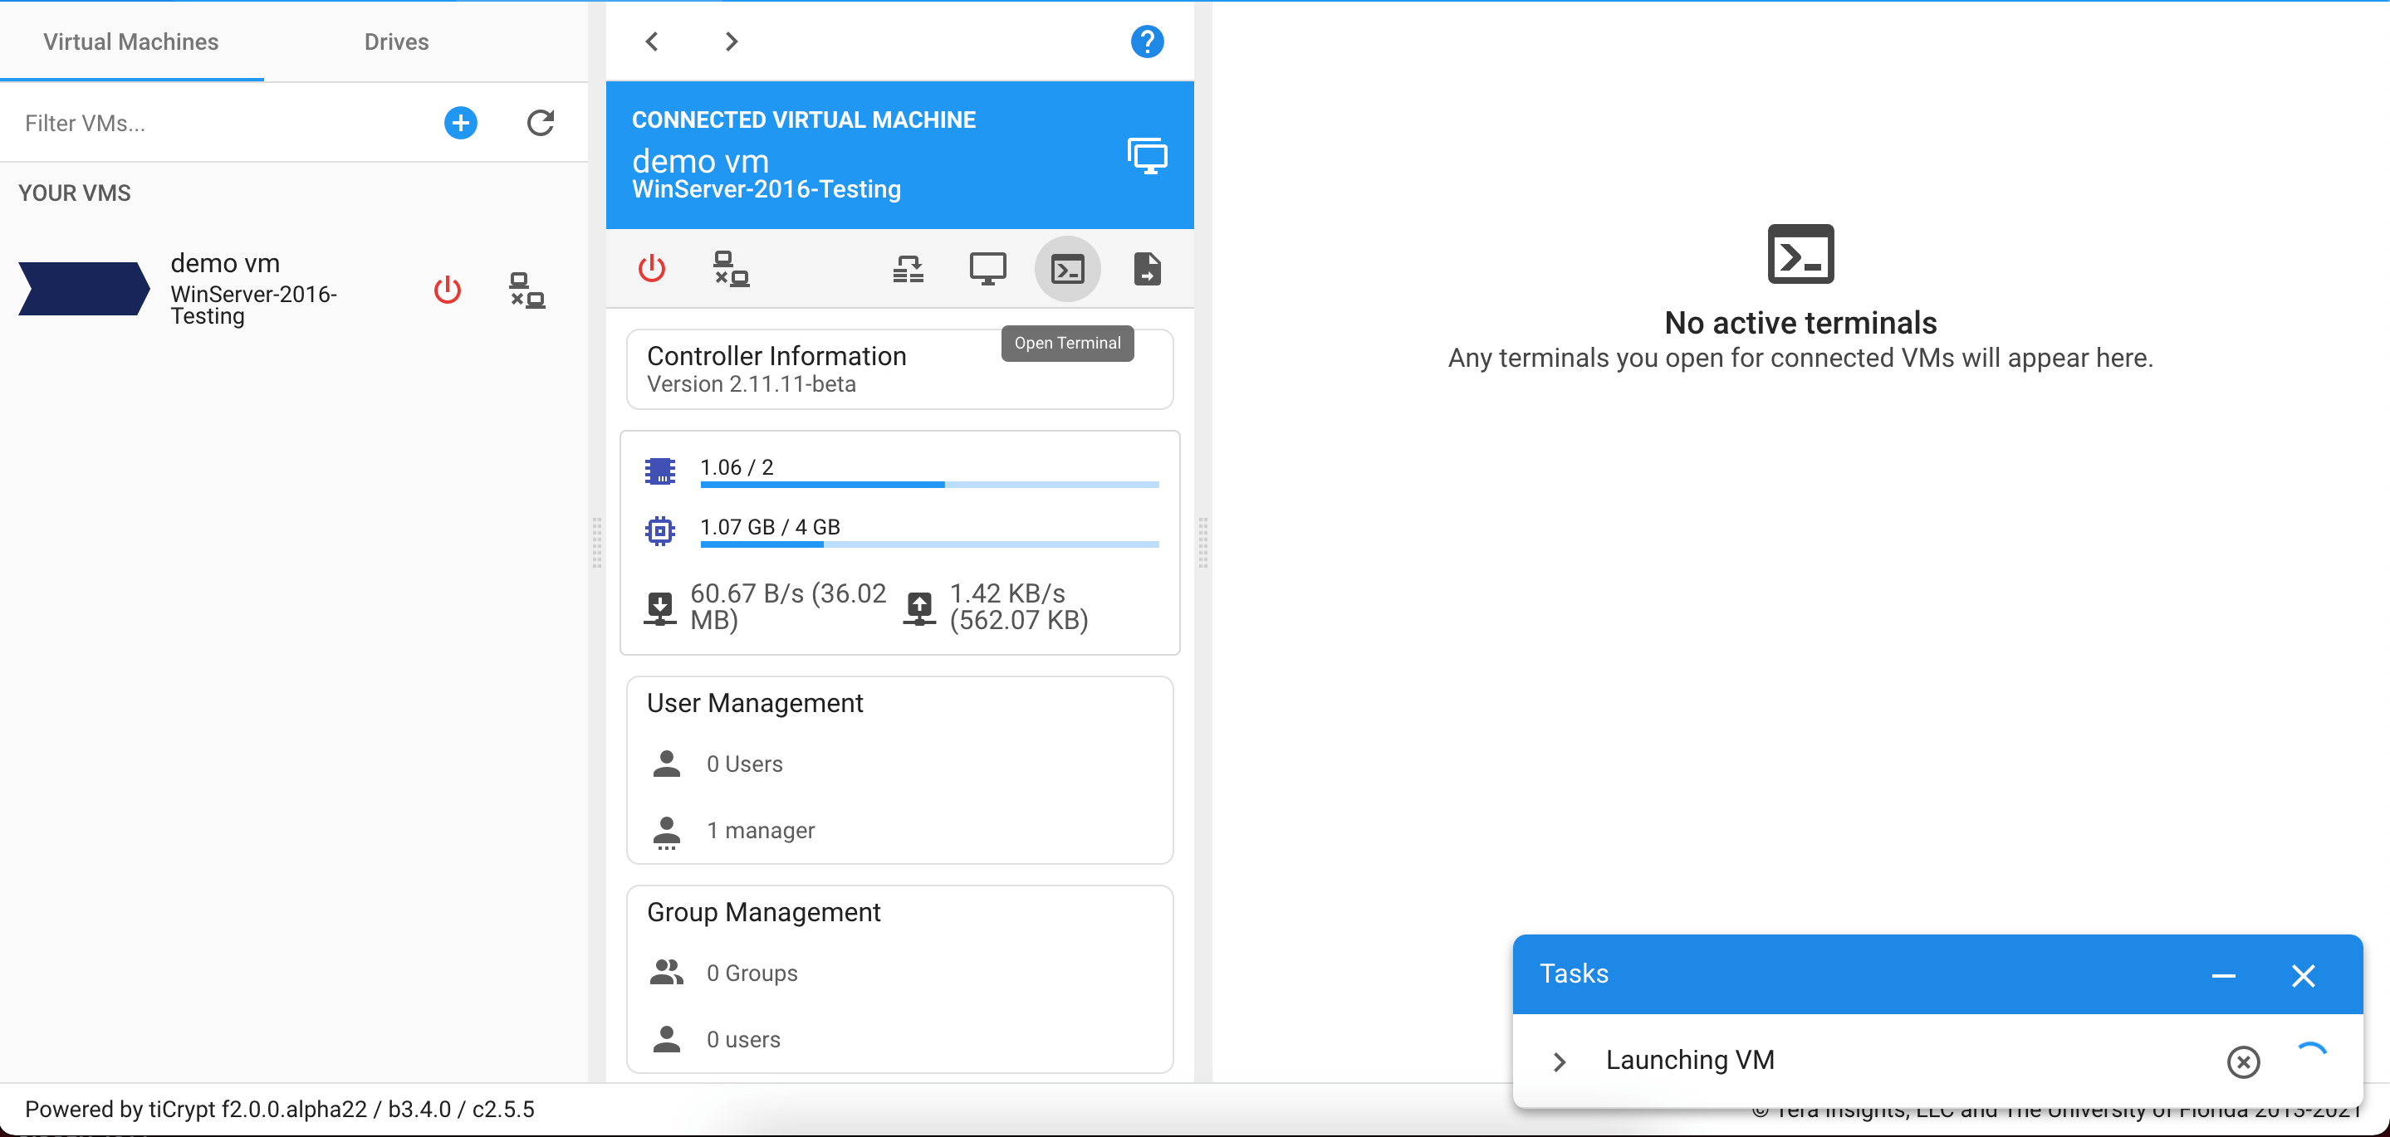Disconnect demo vm in the VM list
Screen dimensions: 2390x1137
coord(527,290)
